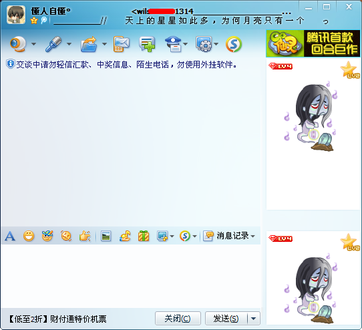Click the send SMS message icon
The height and width of the screenshot is (330, 362).
click(x=121, y=44)
